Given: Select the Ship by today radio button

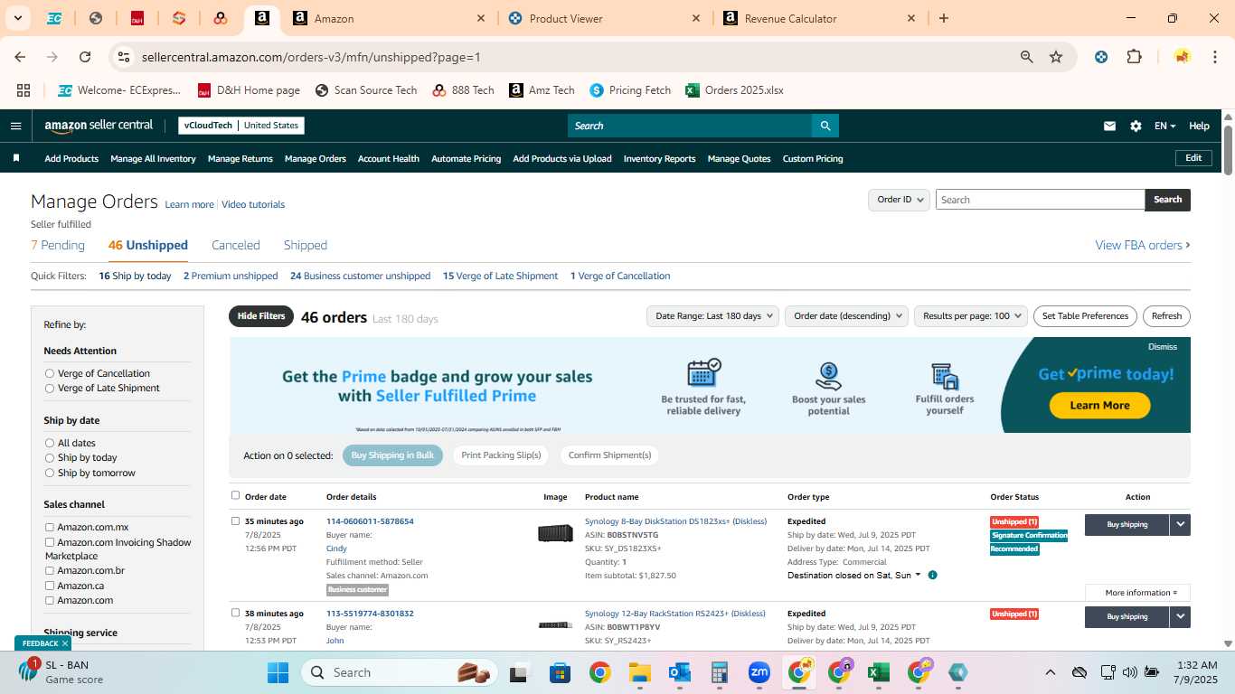Looking at the screenshot, I should pos(50,457).
